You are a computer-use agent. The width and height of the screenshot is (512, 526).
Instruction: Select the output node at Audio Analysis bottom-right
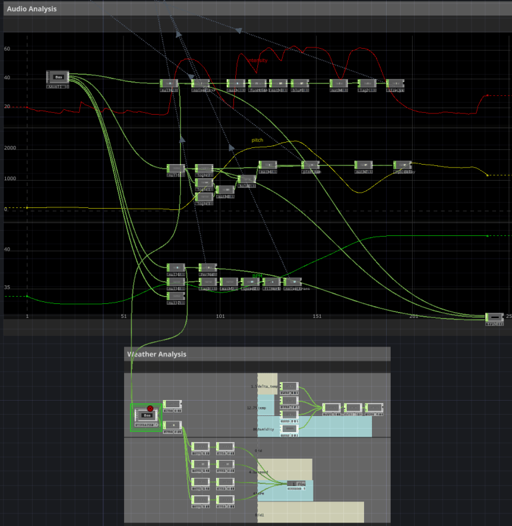pos(495,317)
